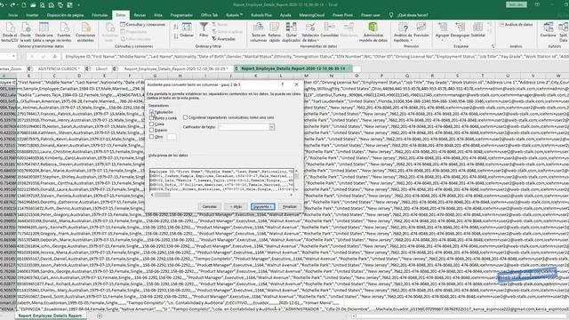Click the Kutools Combine icon

tap(548, 29)
